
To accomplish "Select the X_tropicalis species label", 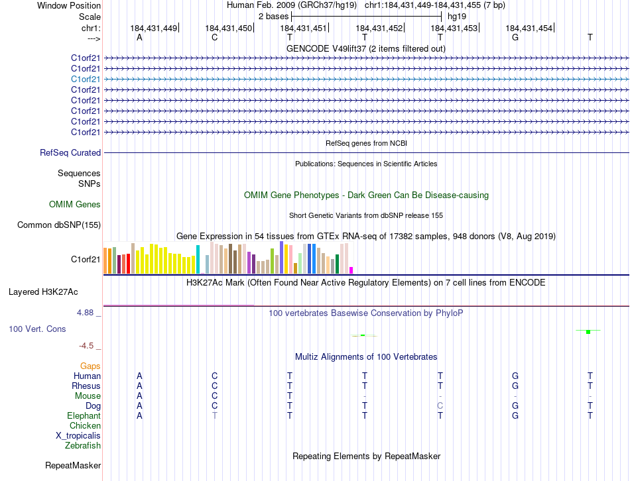I will pyautogui.click(x=78, y=436).
